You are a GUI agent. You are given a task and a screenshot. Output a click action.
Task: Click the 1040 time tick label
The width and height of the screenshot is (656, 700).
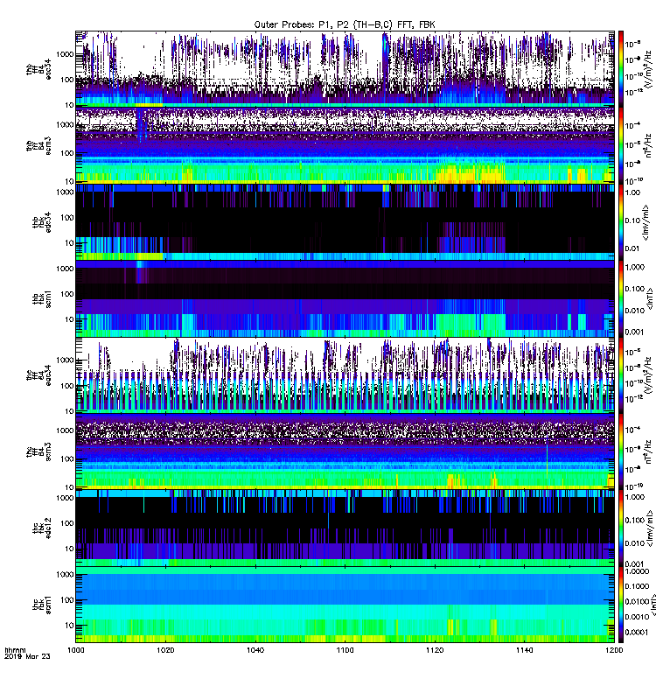[255, 650]
